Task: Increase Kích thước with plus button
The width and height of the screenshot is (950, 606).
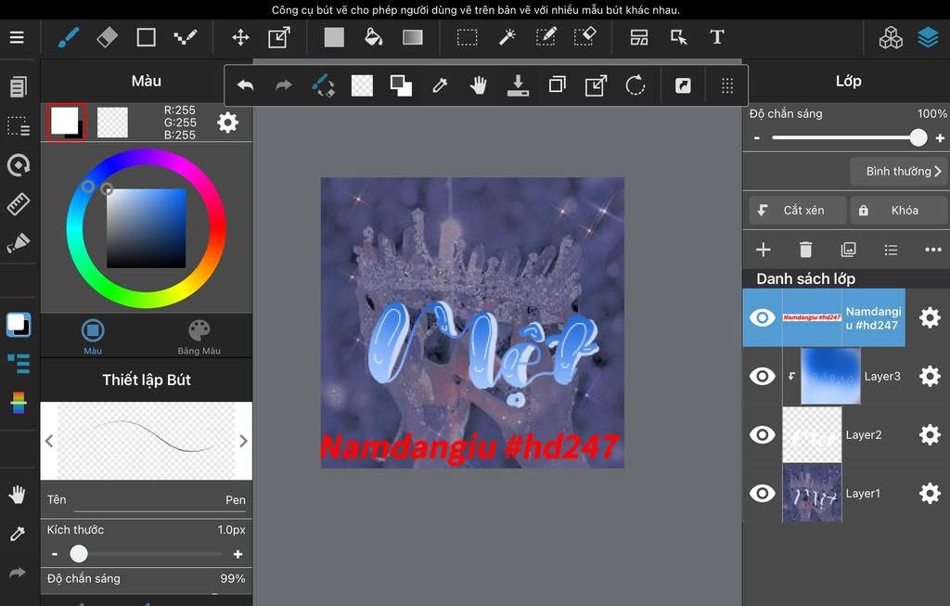Action: click(x=238, y=554)
